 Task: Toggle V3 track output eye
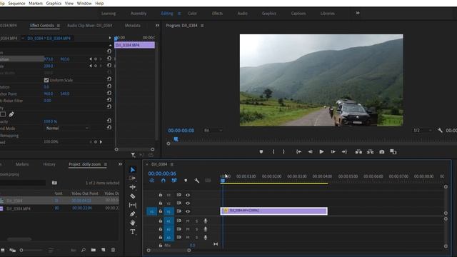188,195
